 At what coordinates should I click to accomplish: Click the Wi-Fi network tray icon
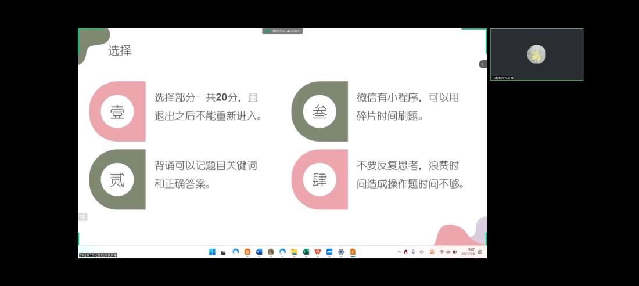[x=441, y=252]
